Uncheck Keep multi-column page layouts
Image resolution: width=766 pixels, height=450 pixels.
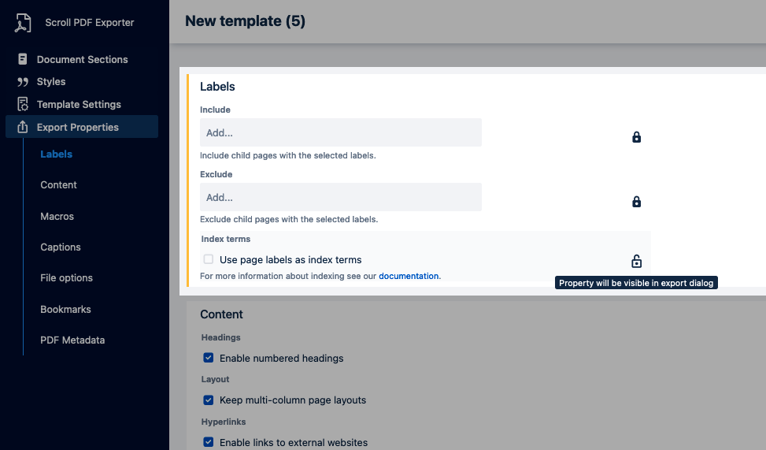[209, 400]
